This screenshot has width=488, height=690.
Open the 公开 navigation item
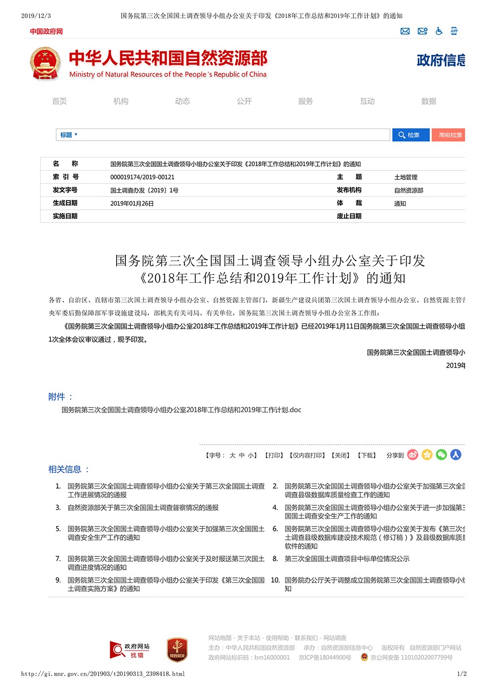244,101
